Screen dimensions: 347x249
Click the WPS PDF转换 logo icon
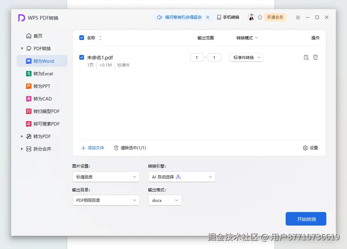21,18
